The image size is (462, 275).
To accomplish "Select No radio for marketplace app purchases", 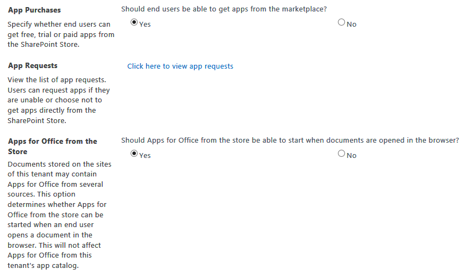I will pyautogui.click(x=341, y=23).
